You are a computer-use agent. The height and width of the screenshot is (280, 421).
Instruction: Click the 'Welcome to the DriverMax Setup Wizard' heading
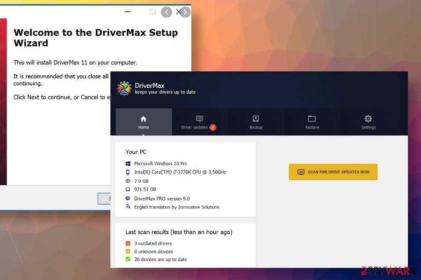click(95, 38)
